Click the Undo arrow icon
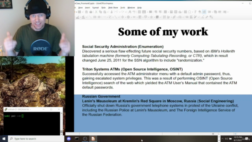 [x=117, y=12]
